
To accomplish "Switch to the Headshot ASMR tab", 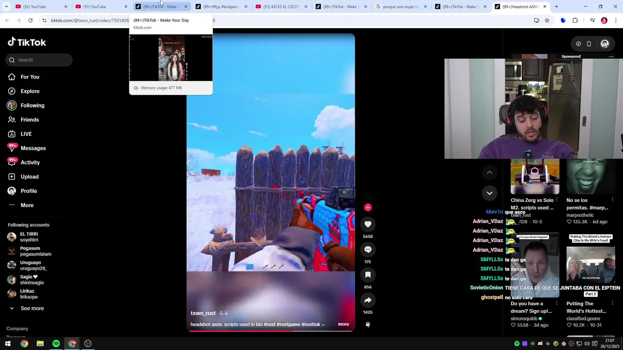I will coord(519,7).
